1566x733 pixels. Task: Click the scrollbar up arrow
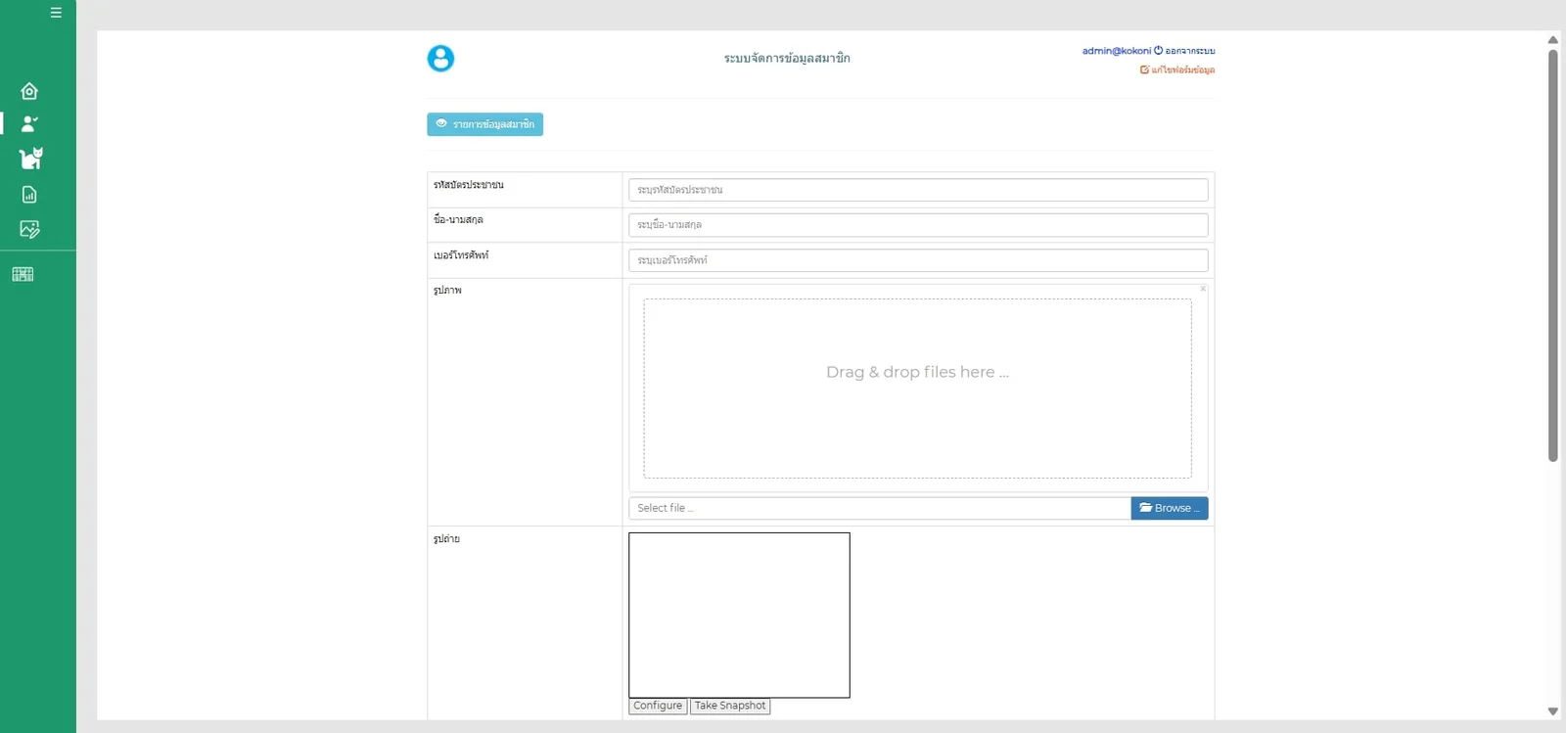pos(1552,40)
